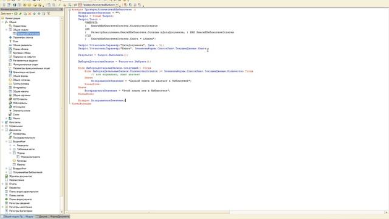Select the Общие картинки tree icon

[10, 95]
